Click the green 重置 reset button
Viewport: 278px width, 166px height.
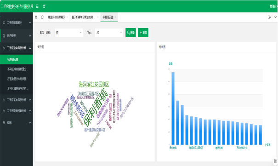(143, 33)
